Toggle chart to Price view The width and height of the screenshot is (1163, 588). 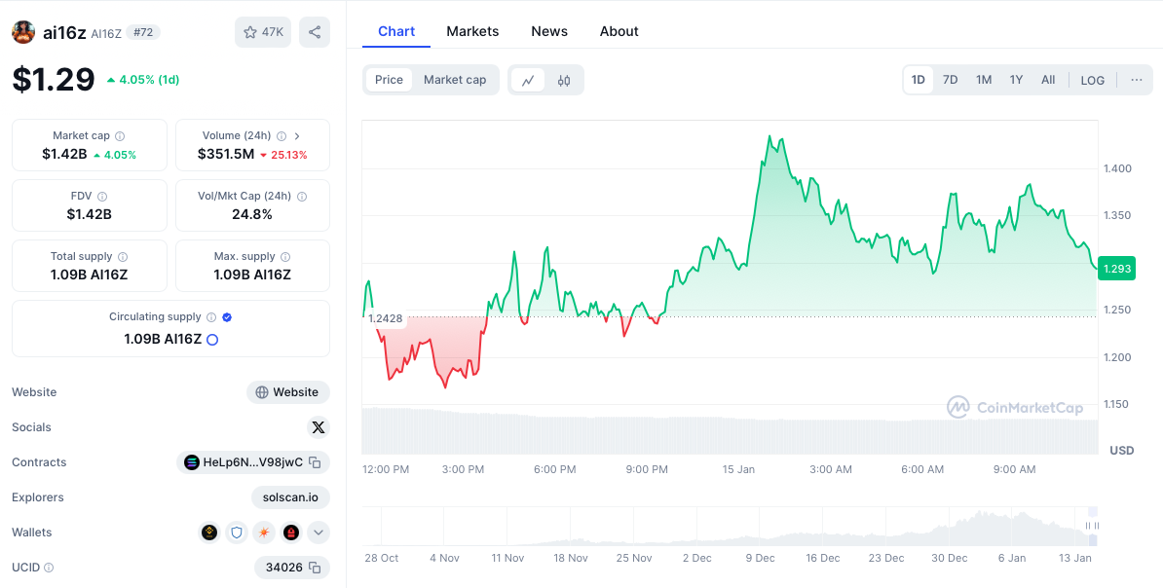pos(389,80)
